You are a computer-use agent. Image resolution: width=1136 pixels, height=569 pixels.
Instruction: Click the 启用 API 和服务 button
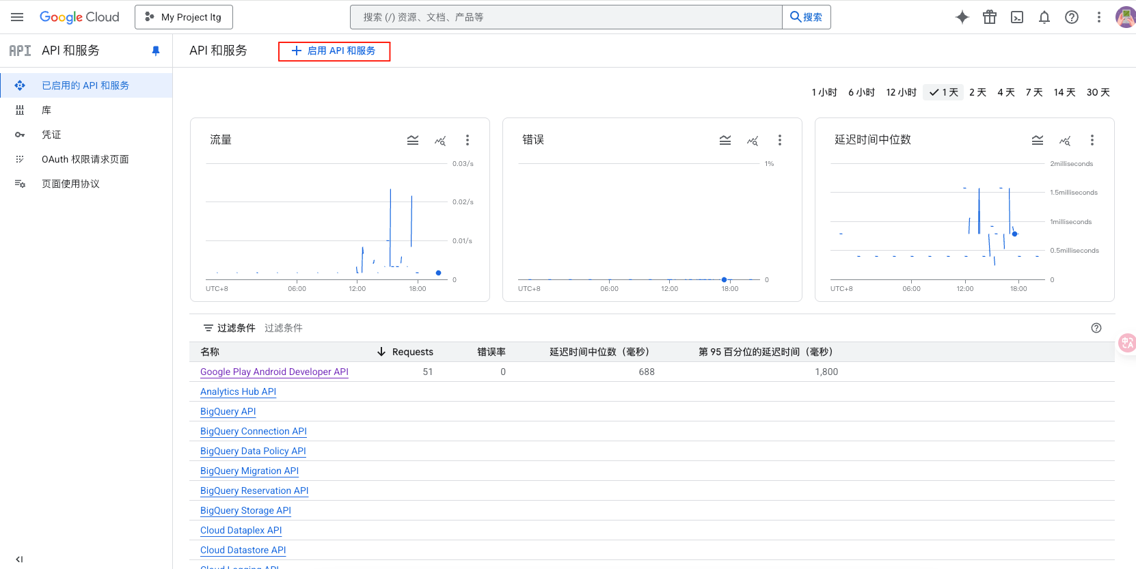(334, 51)
